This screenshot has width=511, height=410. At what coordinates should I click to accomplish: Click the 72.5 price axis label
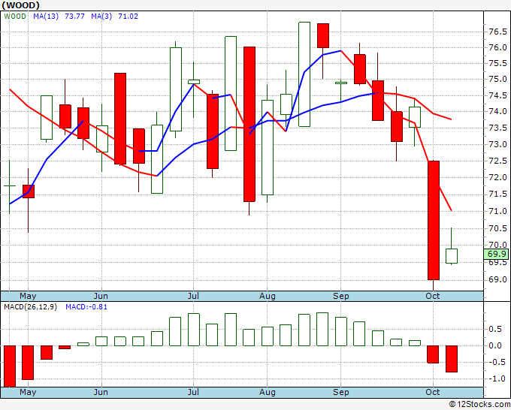[497, 161]
